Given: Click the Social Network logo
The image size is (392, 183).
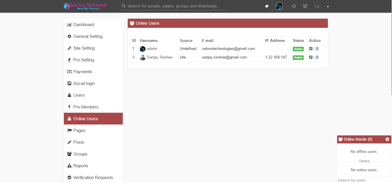Looking at the screenshot, I should [85, 6].
